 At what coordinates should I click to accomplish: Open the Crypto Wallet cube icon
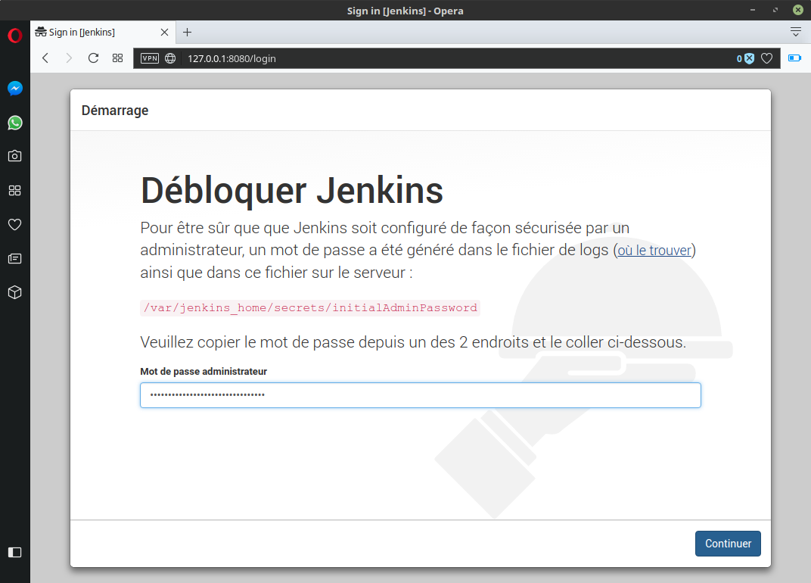(14, 292)
